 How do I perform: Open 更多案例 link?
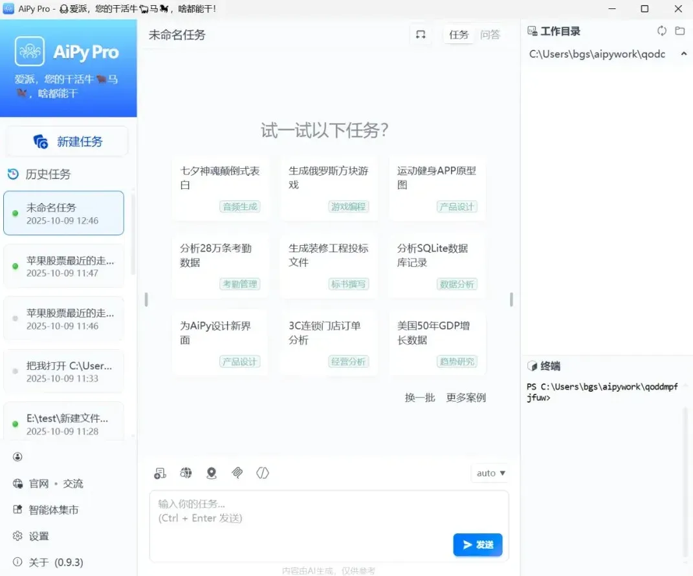466,398
